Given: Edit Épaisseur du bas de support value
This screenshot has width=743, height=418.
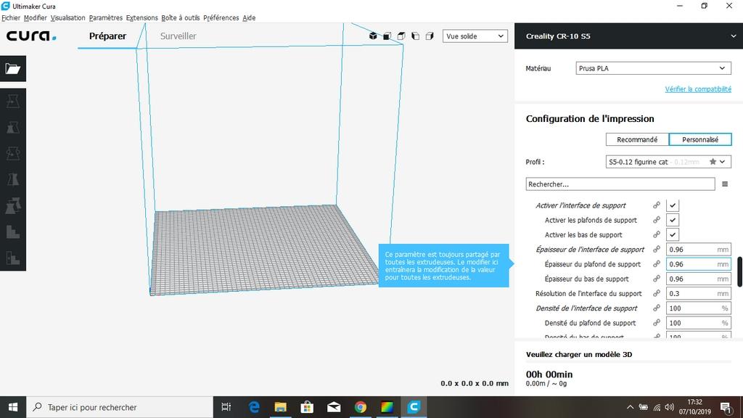Looking at the screenshot, I should pos(699,279).
